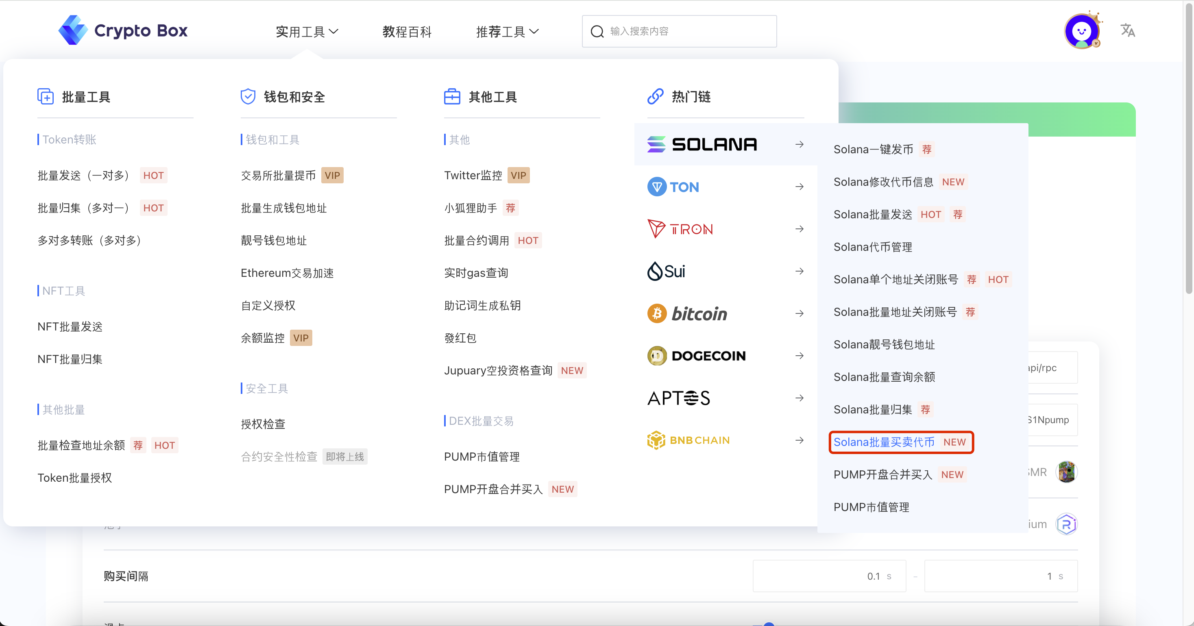Image resolution: width=1194 pixels, height=626 pixels.
Task: Open 实时gas查询 tool
Action: [476, 273]
